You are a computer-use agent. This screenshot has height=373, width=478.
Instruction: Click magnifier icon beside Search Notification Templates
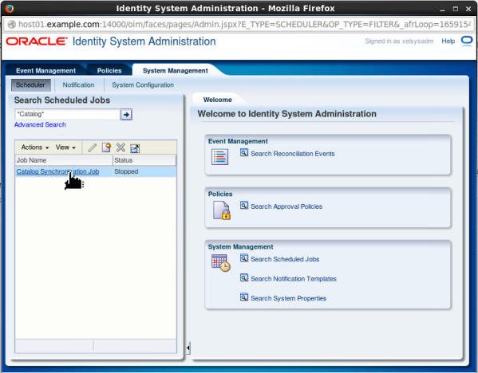(x=244, y=277)
